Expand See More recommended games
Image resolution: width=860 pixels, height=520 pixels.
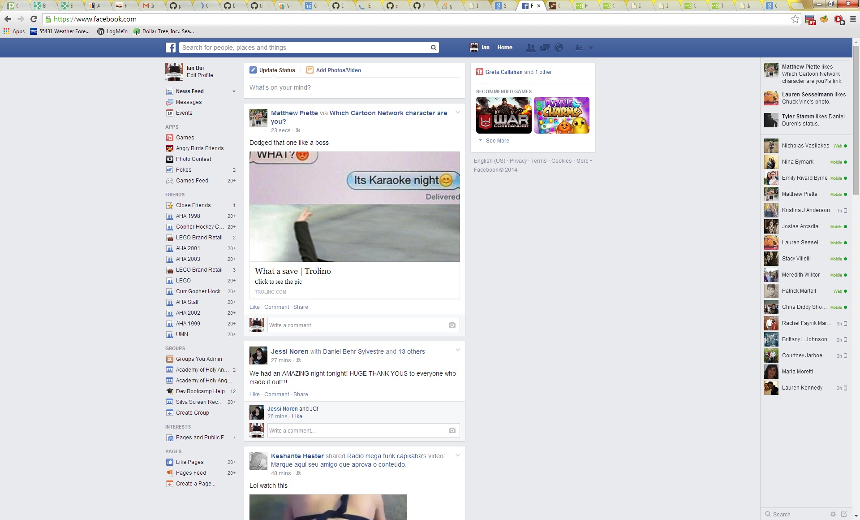point(497,141)
